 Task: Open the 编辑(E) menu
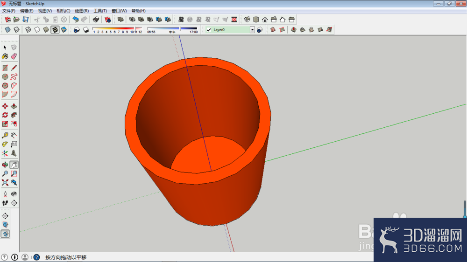click(27, 11)
